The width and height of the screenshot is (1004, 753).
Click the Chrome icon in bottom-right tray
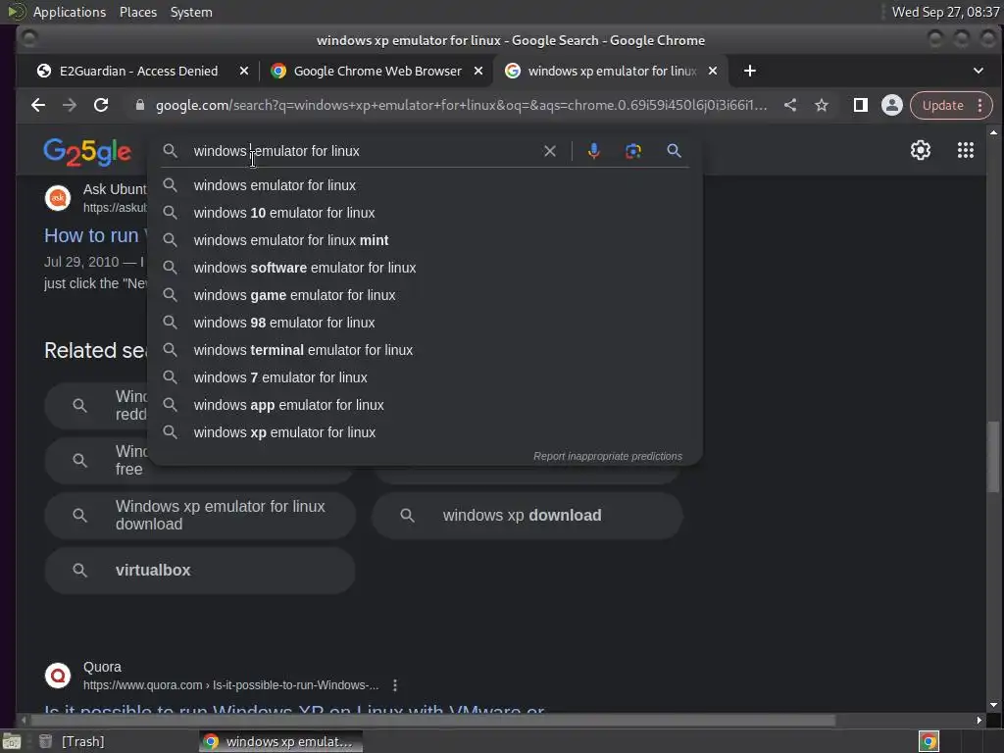(x=929, y=741)
